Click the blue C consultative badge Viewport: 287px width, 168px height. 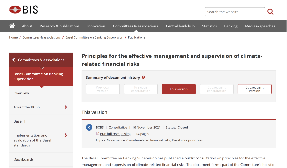89,127
